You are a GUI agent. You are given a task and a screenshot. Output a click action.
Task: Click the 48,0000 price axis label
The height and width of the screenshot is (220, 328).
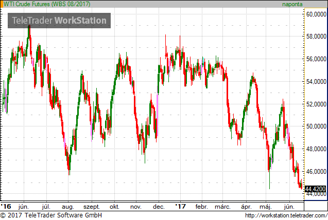(x=316, y=149)
